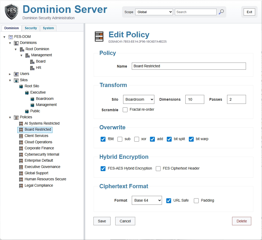The height and width of the screenshot is (240, 262).
Task: Click the Legal Compliance policy icon
Action: (x=21, y=186)
